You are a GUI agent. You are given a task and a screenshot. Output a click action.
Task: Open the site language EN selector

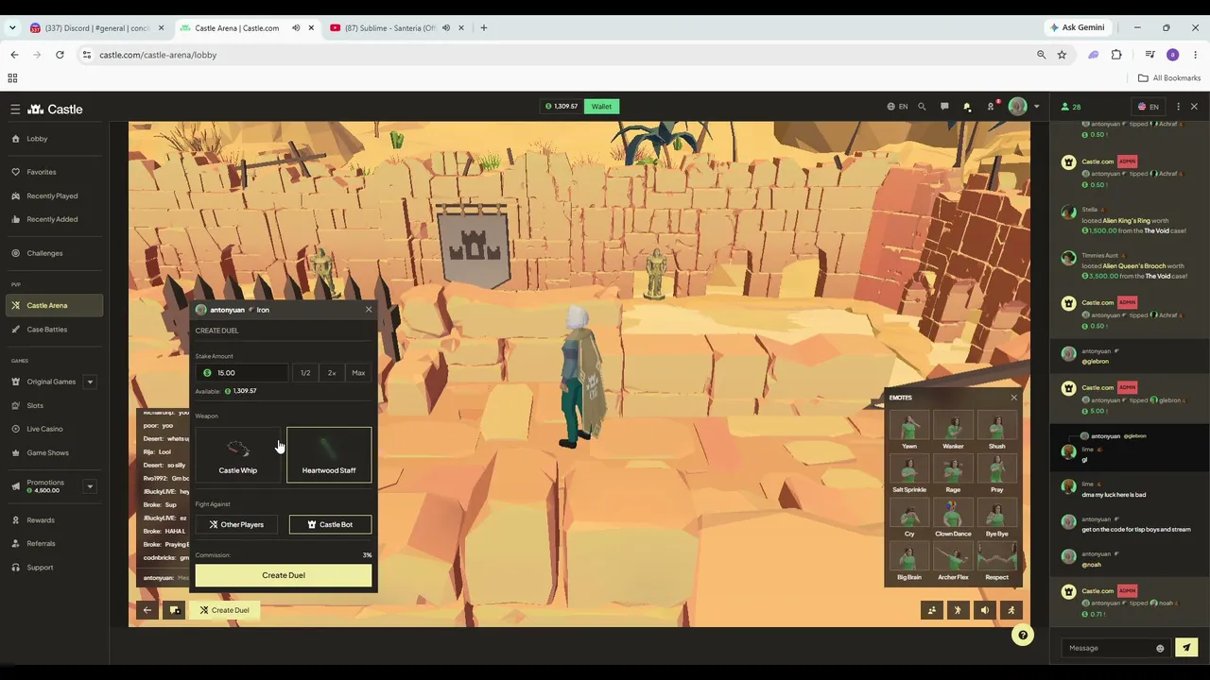click(898, 107)
